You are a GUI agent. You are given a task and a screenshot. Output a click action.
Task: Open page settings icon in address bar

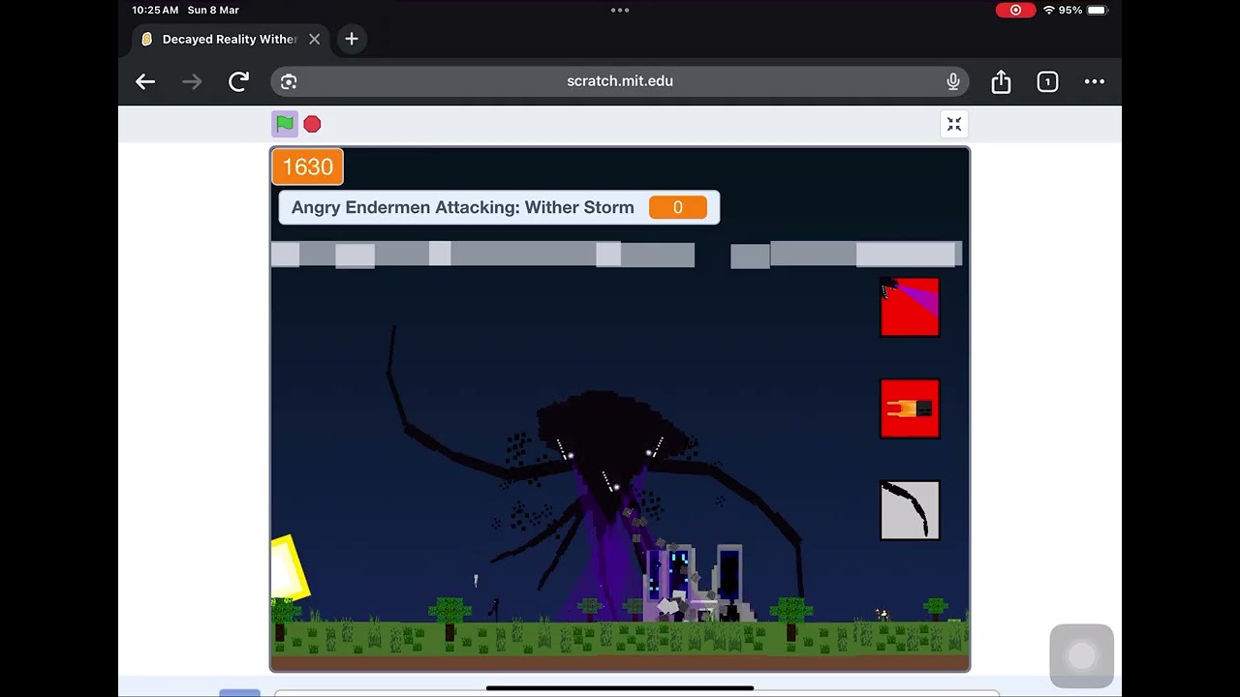[x=289, y=81]
